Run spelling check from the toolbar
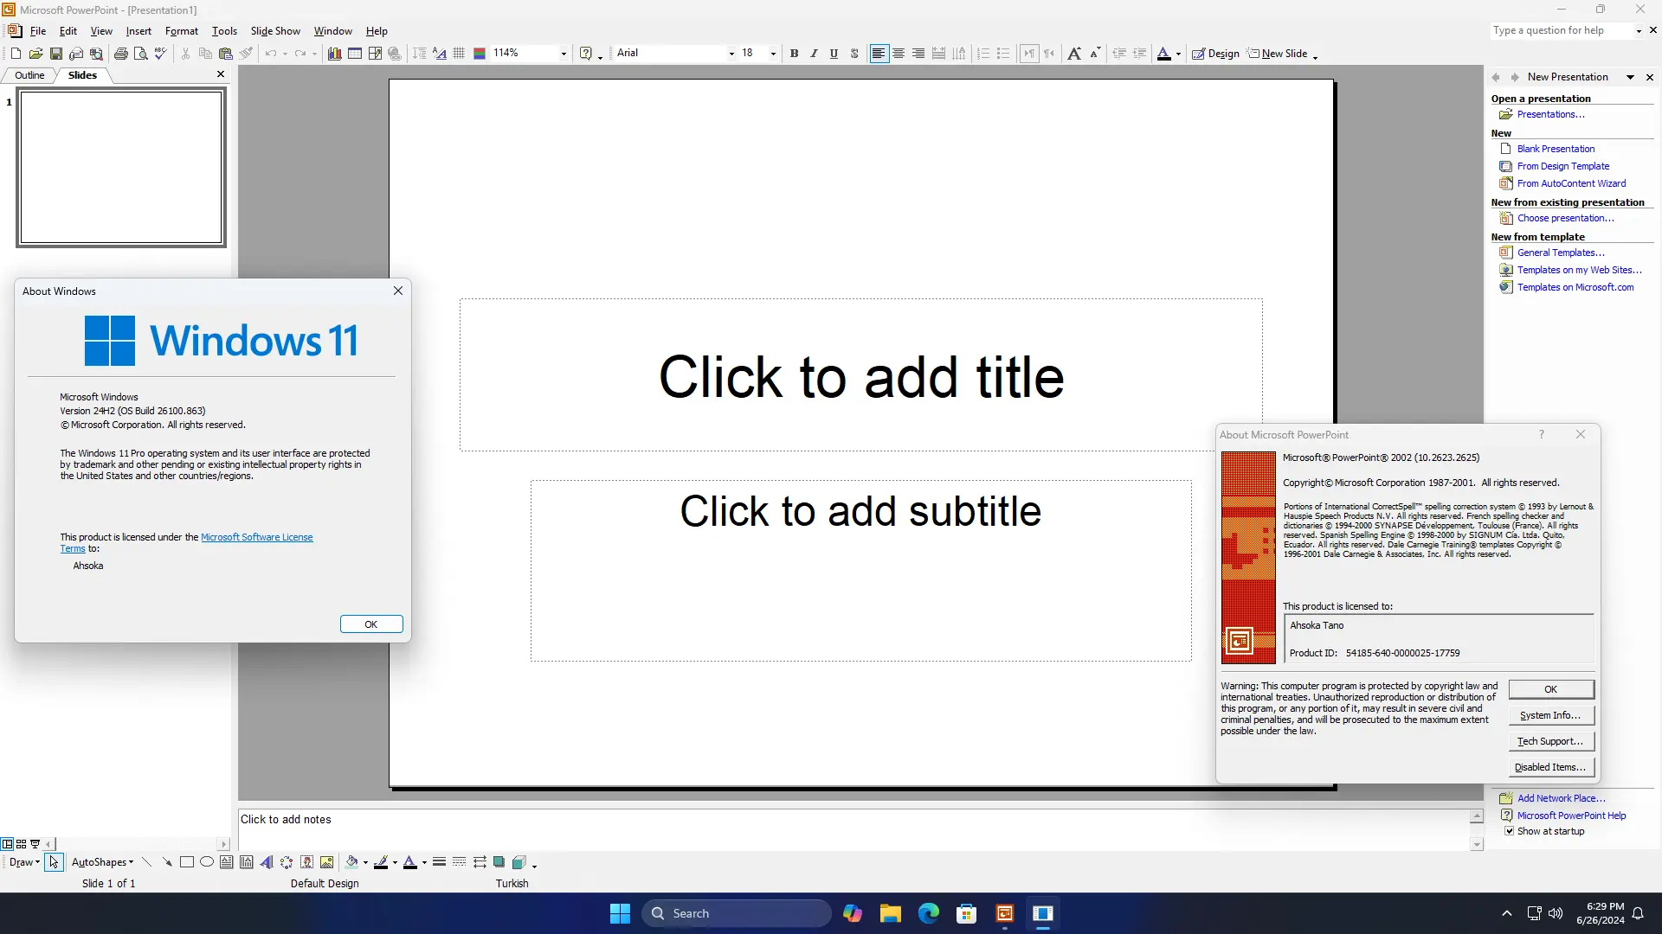The image size is (1662, 934). click(160, 54)
